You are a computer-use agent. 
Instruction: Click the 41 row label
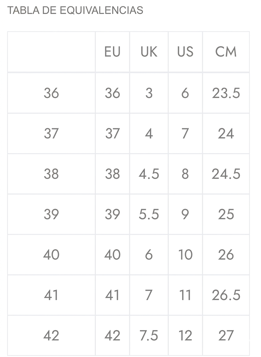(51, 295)
